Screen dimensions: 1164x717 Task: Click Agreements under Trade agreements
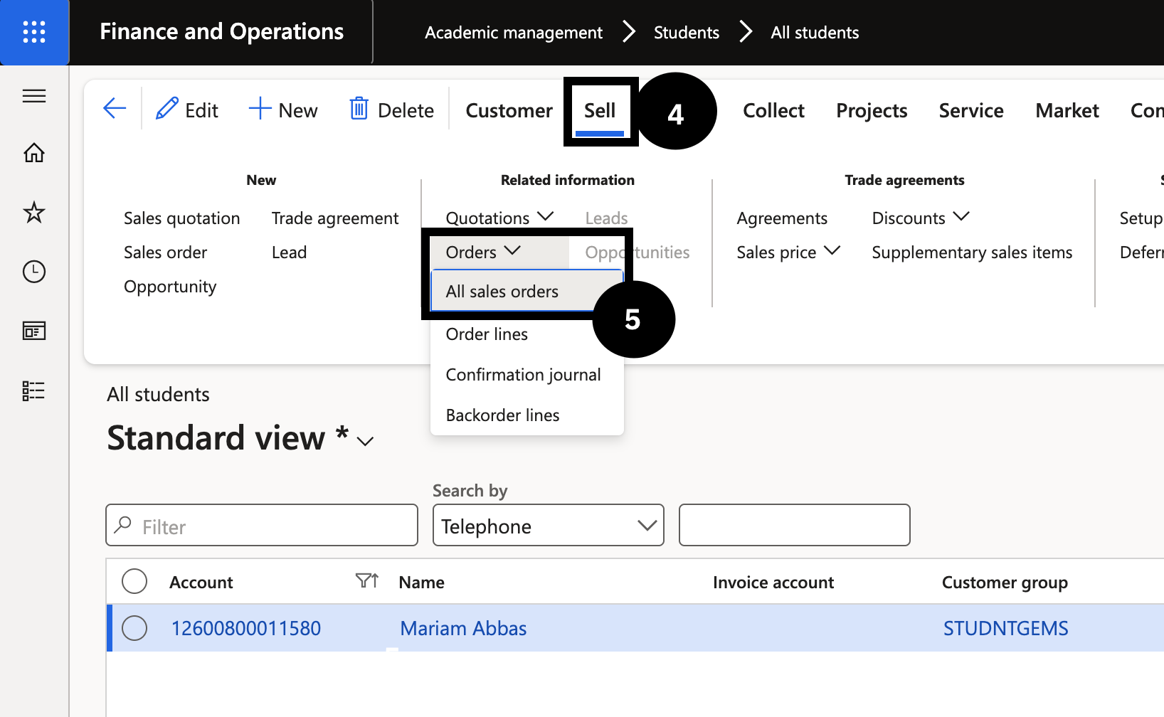coord(782,218)
